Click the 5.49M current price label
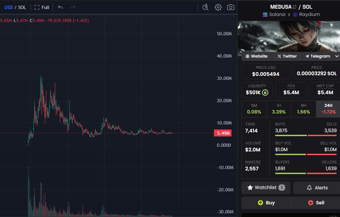Viewport: 340px width, 217px height. pos(223,133)
